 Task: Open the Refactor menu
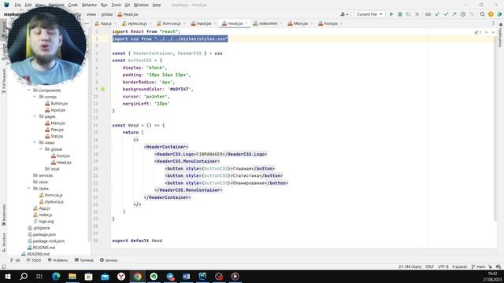(x=89, y=5)
